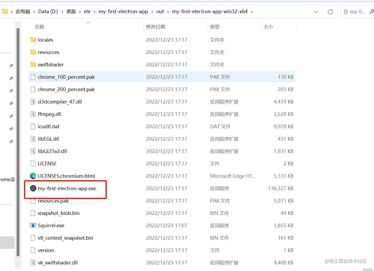Click the libGLESv2.dll file icon

pos(33,151)
